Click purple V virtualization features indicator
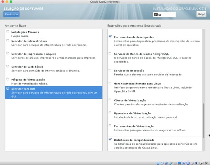 [x=188, y=163]
